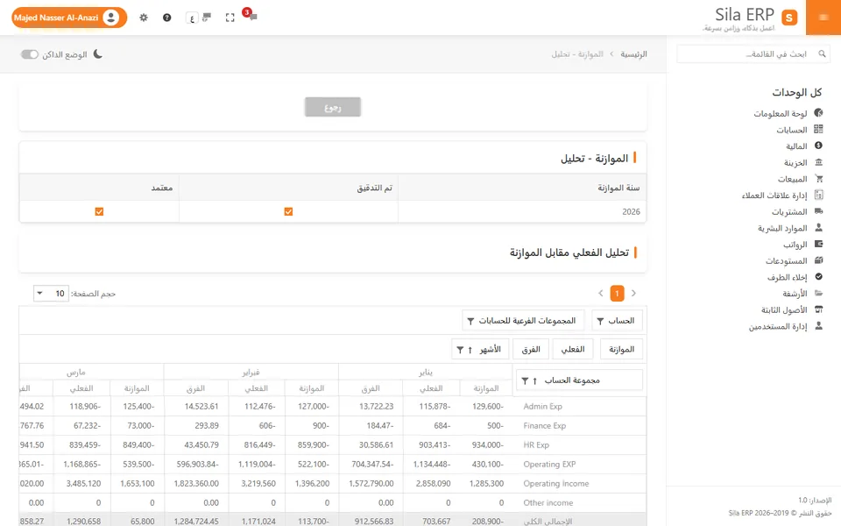Open the الحسابات sidebar menu
Screen dimensions: 841x526
(792, 130)
